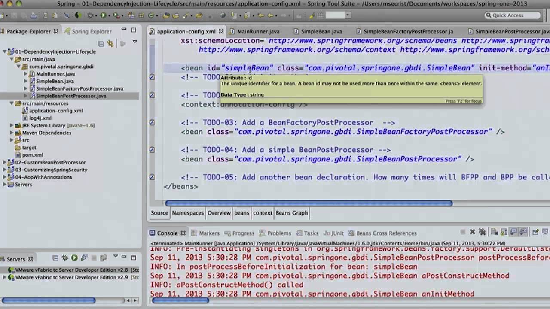Screen dimensions: 550x309
Task: Switch to the Markers view tab
Action: [x=205, y=233]
